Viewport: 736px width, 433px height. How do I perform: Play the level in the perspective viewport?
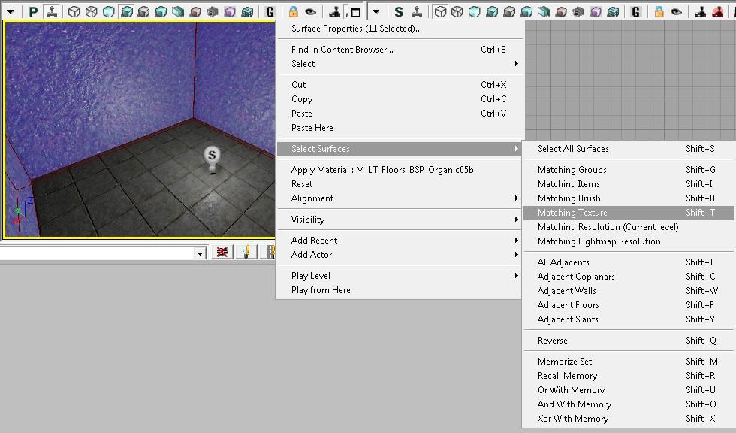coord(334,12)
